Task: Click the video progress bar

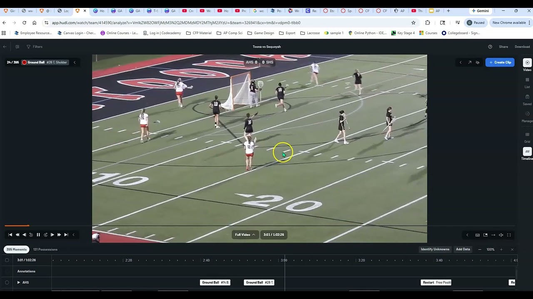Action: click(260, 226)
